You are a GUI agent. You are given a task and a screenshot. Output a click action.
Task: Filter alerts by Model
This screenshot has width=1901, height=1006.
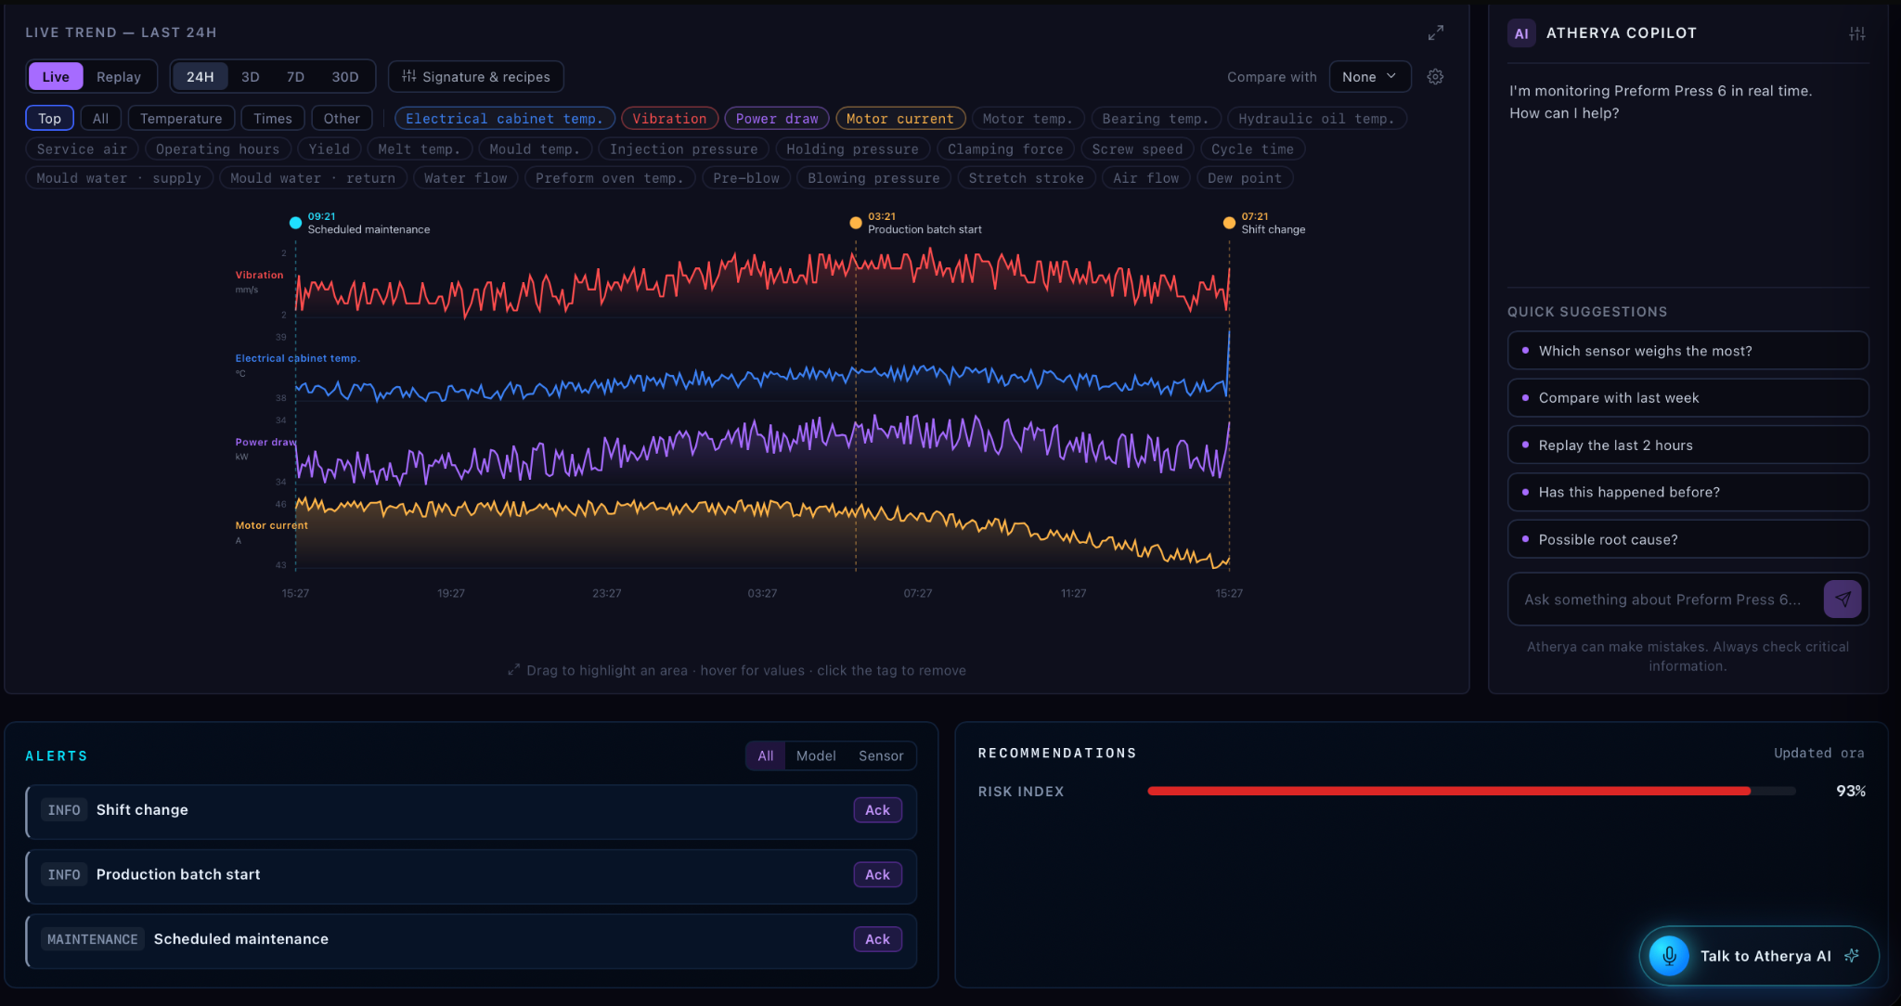[x=816, y=756]
